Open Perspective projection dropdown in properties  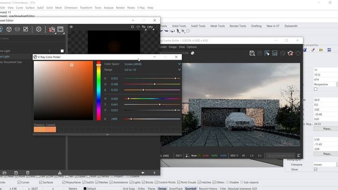click(x=325, y=84)
